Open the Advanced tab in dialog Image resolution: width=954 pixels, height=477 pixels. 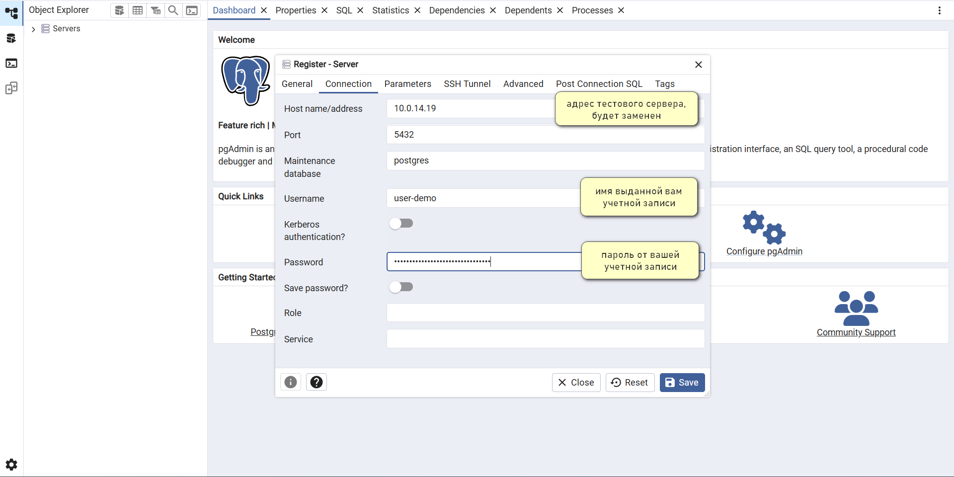(x=523, y=84)
